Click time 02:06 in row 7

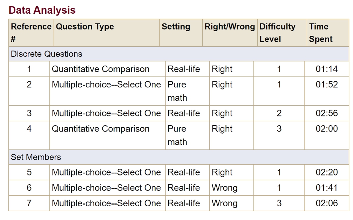326,203
